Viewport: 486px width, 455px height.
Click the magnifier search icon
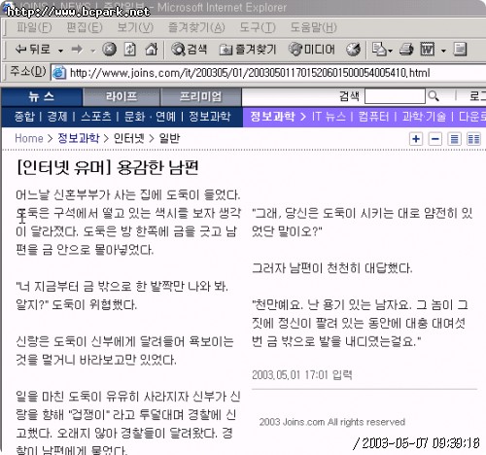tap(434, 96)
